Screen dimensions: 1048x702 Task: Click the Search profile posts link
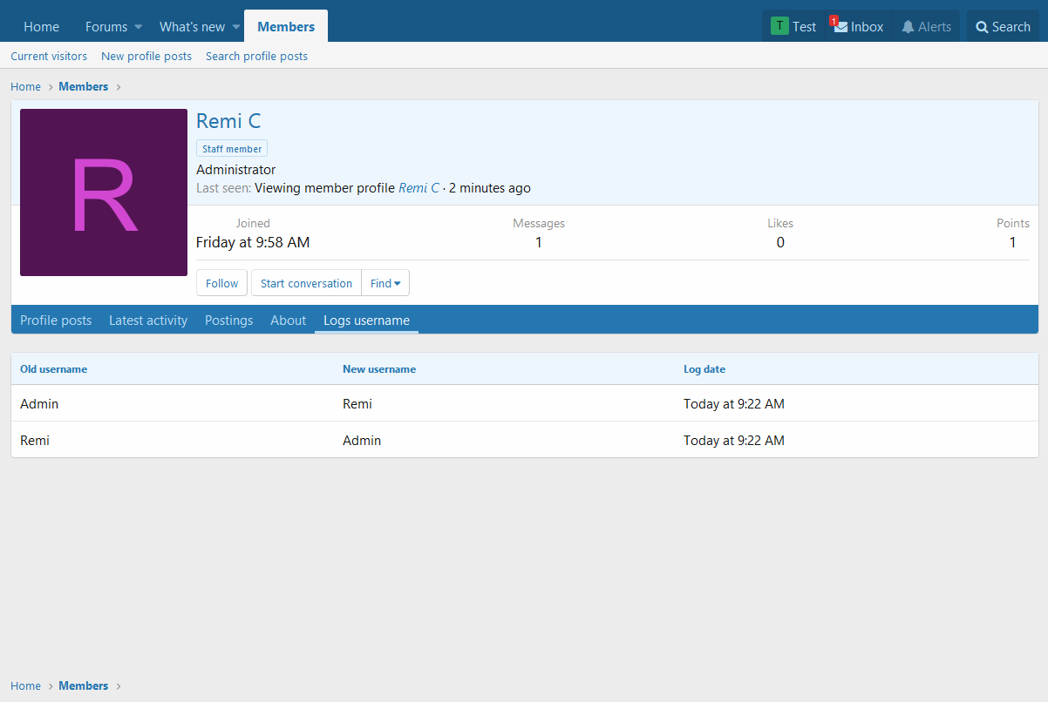point(256,56)
